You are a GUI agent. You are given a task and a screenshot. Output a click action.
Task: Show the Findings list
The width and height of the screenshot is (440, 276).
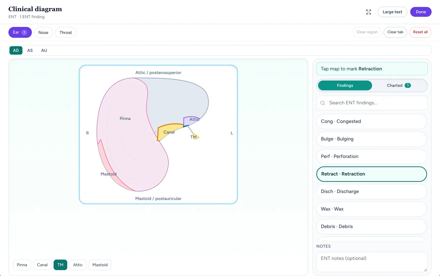pyautogui.click(x=345, y=86)
